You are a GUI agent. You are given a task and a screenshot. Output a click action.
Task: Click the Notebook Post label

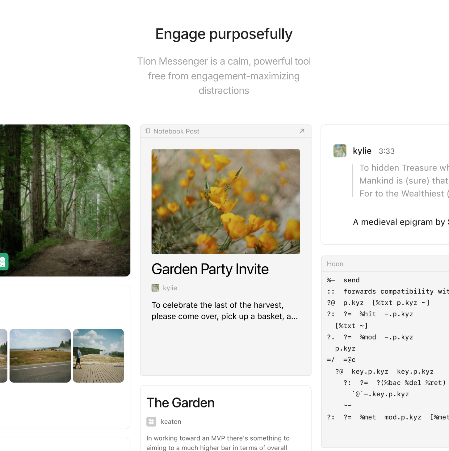click(176, 131)
